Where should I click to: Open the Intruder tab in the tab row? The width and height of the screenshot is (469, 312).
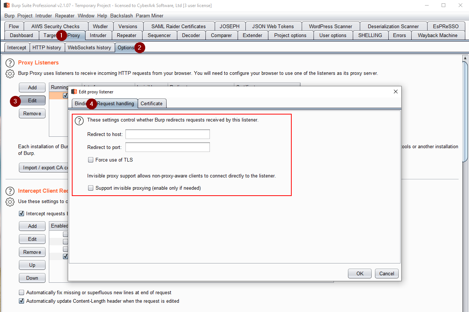pyautogui.click(x=98, y=35)
